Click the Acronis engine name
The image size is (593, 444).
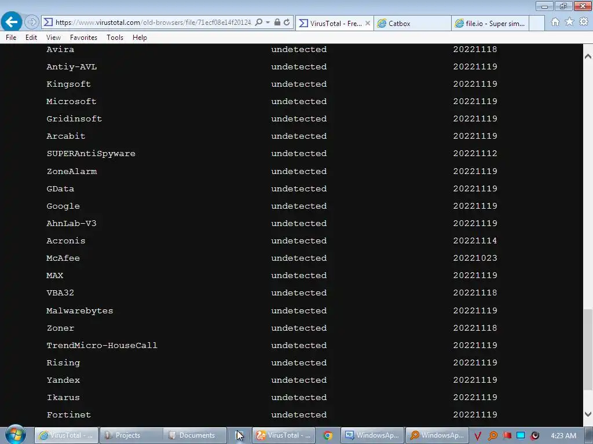[66, 241]
